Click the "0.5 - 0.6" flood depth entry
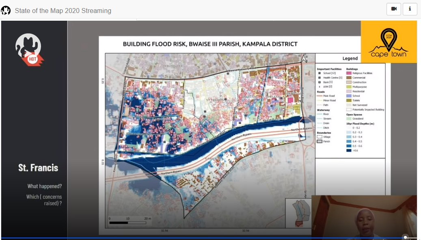Screen dimensions: 421x240 (357, 146)
